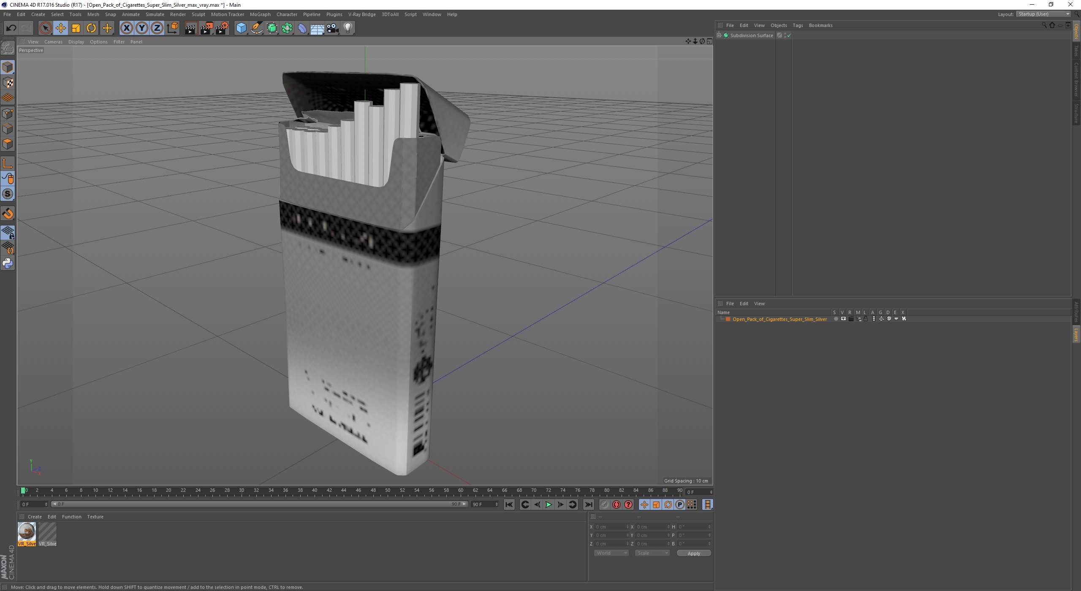Click the Enable Axis L icon
1081x591 pixels.
pyautogui.click(x=8, y=163)
